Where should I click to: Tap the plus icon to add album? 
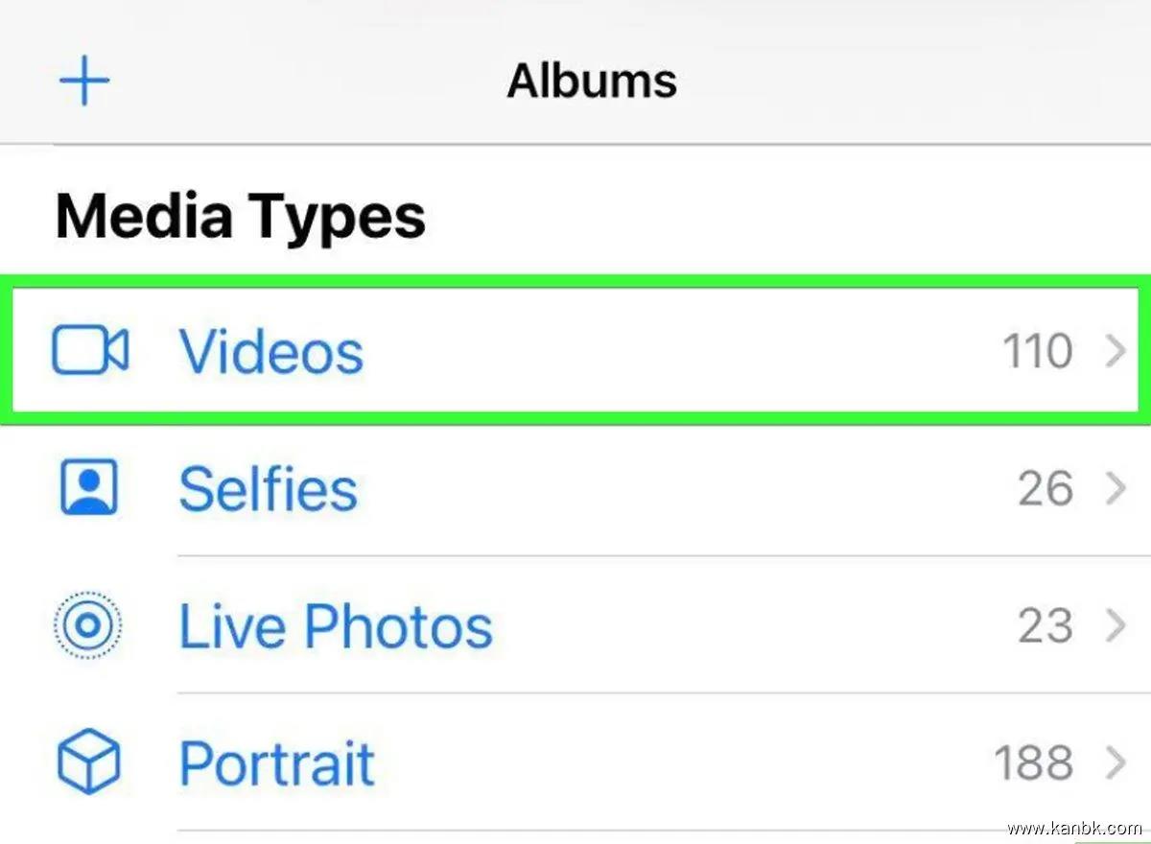(84, 81)
